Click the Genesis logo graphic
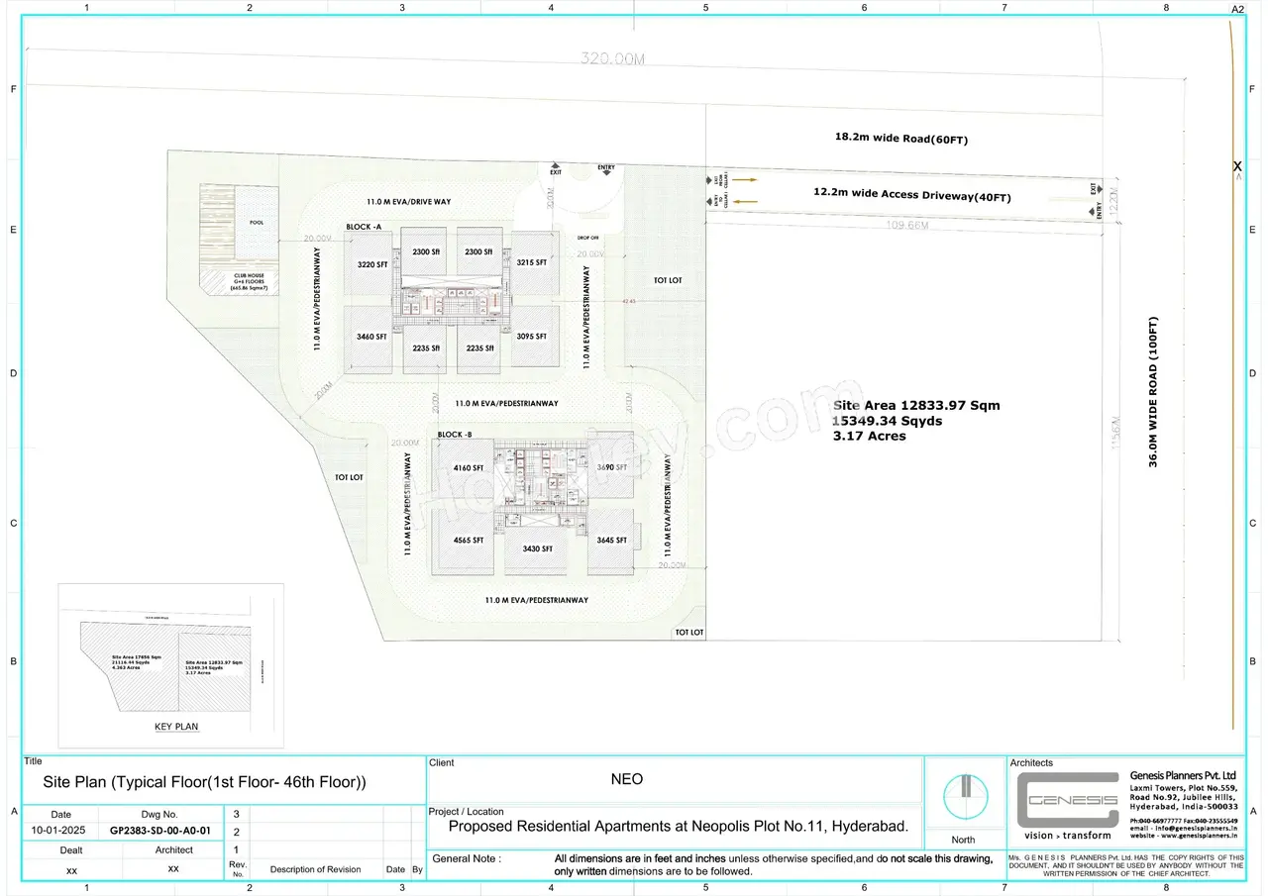Viewport: 1268px width, 896px height. click(x=1066, y=800)
